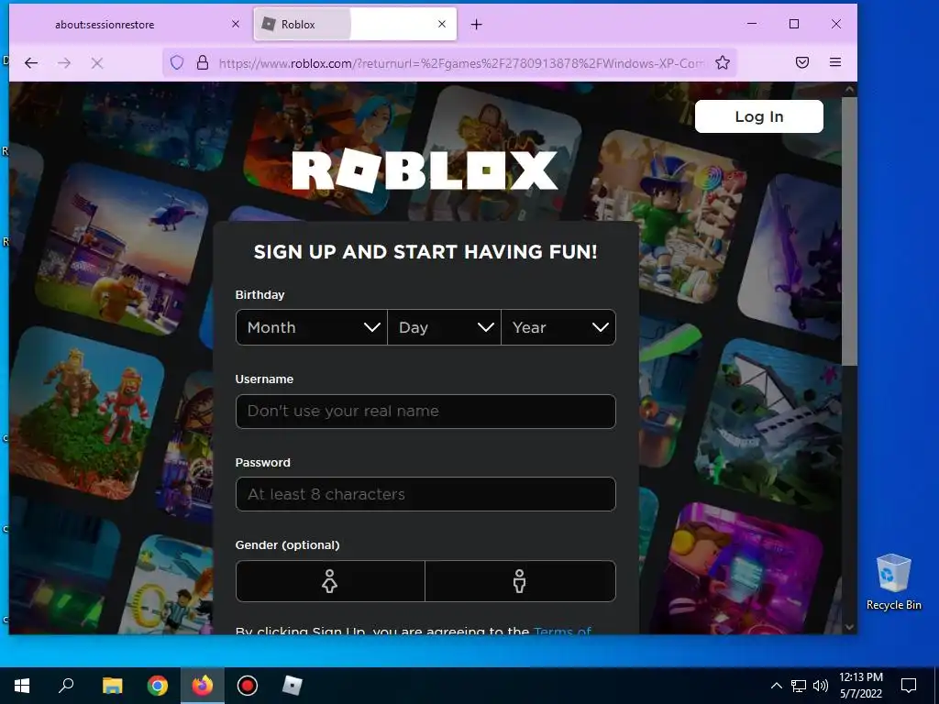Maximize the Firefox window
Viewport: 939px width, 704px height.
coord(794,24)
